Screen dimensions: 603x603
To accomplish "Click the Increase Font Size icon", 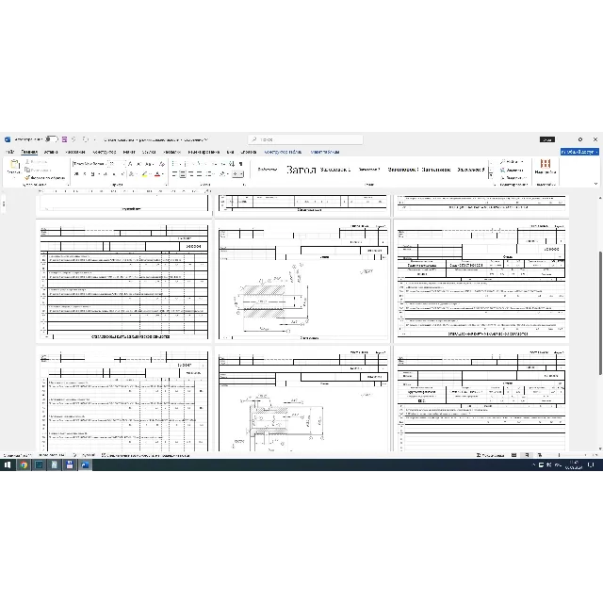I will (131, 164).
